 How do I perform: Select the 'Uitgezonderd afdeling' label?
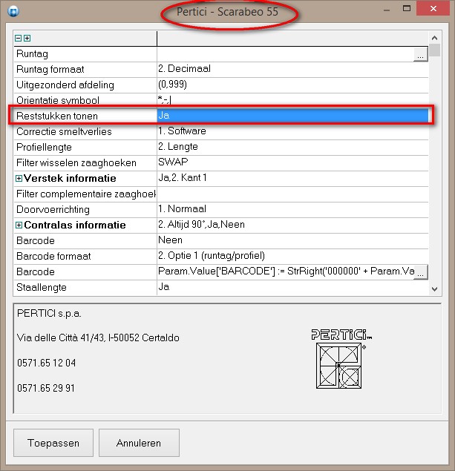(65, 85)
